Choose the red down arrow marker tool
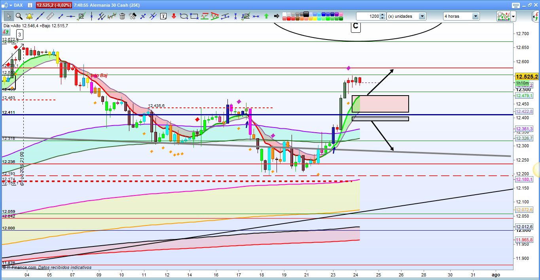Image resolution: width=540 pixels, height=280 pixels. point(174,16)
